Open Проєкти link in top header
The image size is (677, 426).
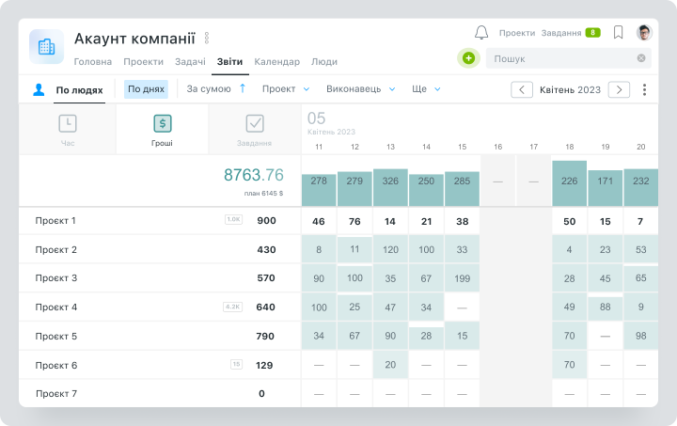coord(517,33)
